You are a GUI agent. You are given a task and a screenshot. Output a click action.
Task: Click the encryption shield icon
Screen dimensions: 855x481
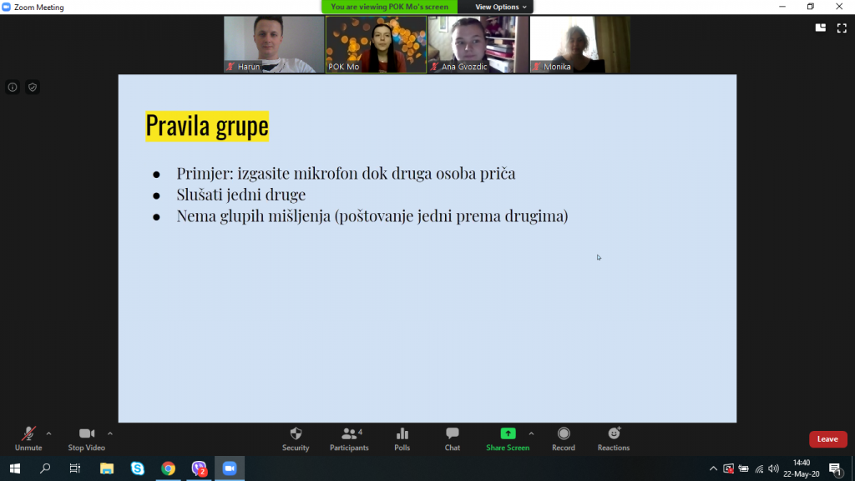click(33, 87)
